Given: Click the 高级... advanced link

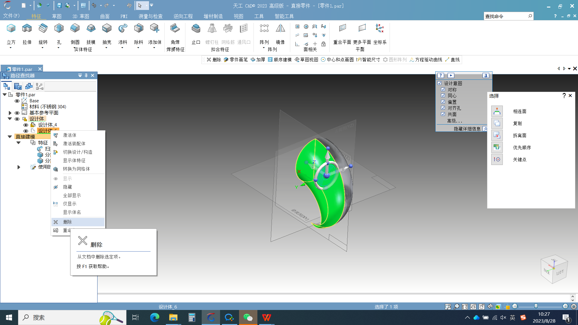Looking at the screenshot, I should tap(454, 121).
